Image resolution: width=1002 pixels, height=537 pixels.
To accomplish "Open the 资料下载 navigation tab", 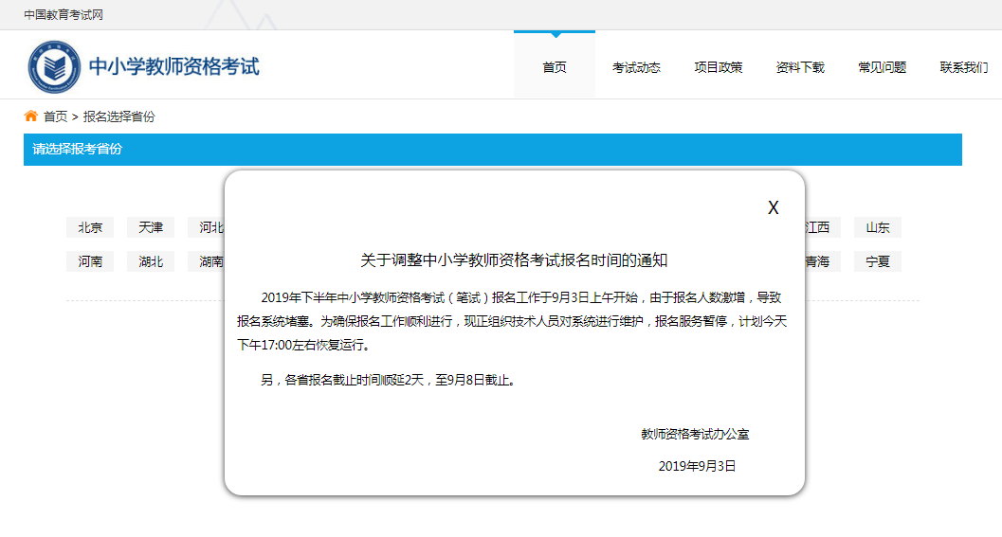I will [x=800, y=67].
